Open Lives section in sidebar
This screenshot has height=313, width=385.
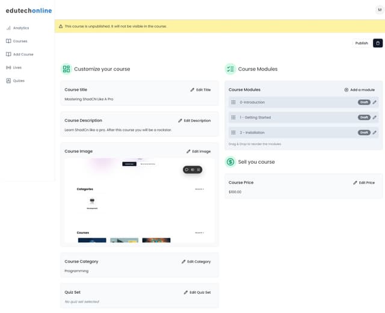[14, 67]
